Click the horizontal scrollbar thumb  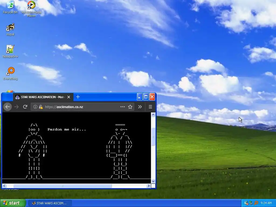pos(63,186)
